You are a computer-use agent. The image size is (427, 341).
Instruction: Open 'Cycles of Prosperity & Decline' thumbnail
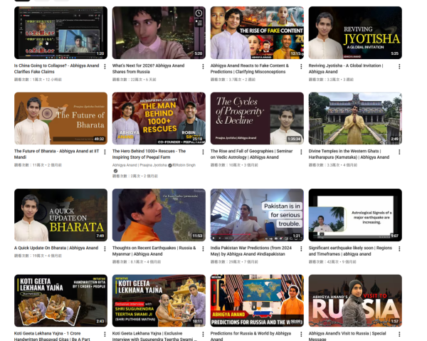[257, 117]
